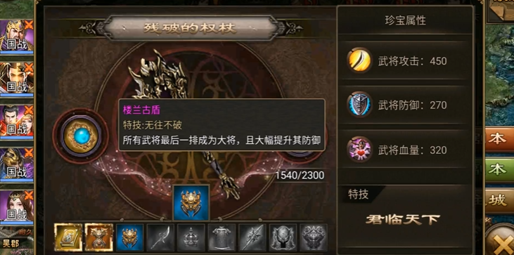The width and height of the screenshot is (514, 255).
Task: Tap the large blue shield above item row
Action: click(191, 202)
